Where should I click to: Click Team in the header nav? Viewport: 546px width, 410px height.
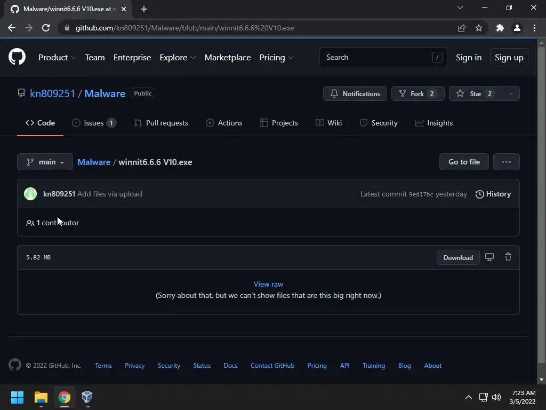coord(95,58)
